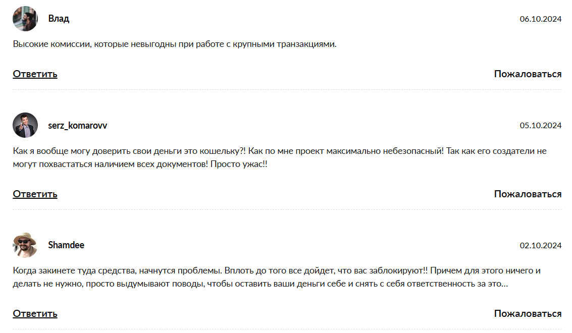Click the date 05.10.2024

pos(541,126)
